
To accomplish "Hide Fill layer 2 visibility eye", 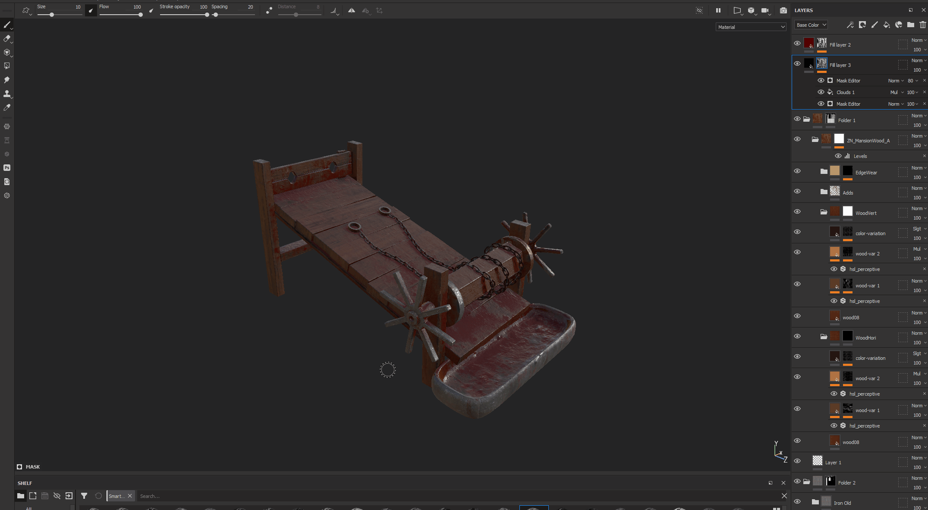I will (x=797, y=43).
